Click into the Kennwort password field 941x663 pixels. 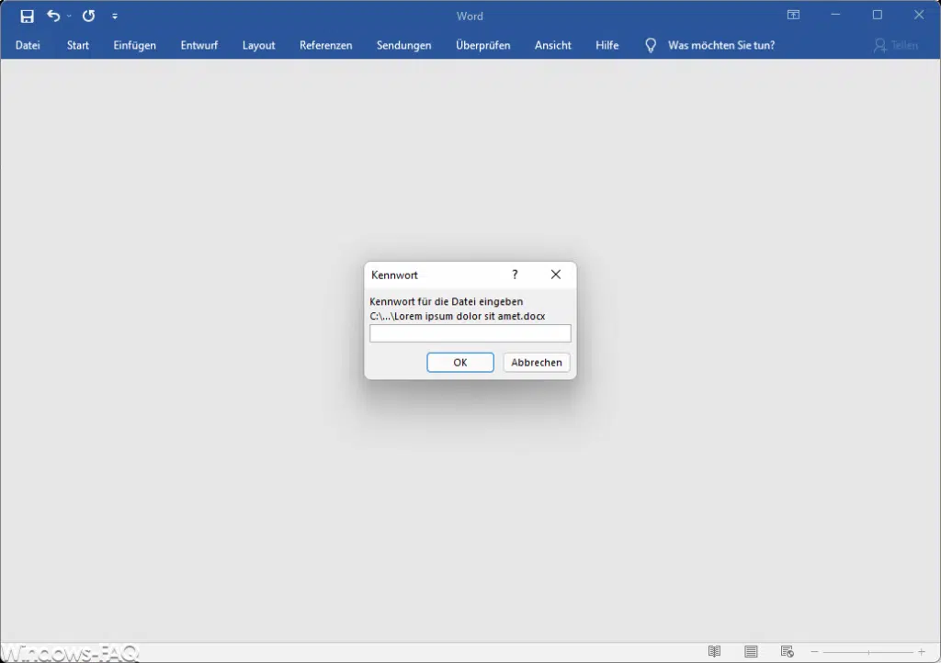point(470,333)
